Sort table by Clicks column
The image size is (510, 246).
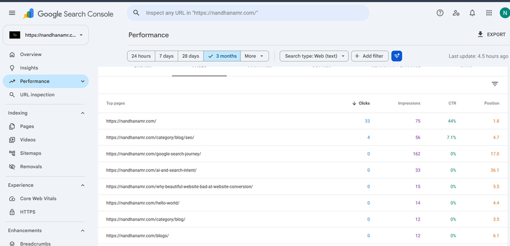[361, 103]
